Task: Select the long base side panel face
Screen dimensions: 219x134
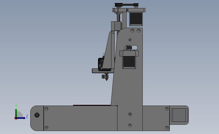Action: click(x=80, y=118)
